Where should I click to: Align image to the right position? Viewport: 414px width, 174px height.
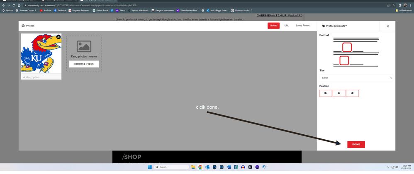coord(352,93)
